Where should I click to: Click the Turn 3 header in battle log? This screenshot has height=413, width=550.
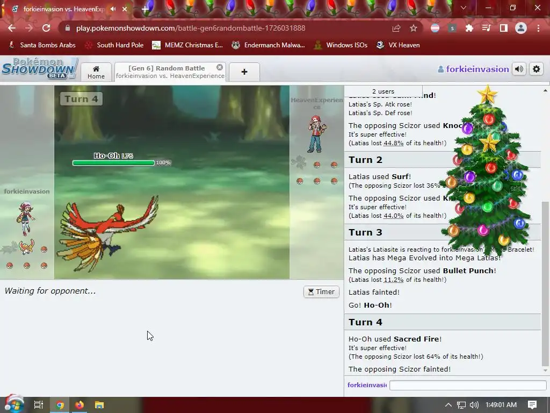(x=365, y=232)
